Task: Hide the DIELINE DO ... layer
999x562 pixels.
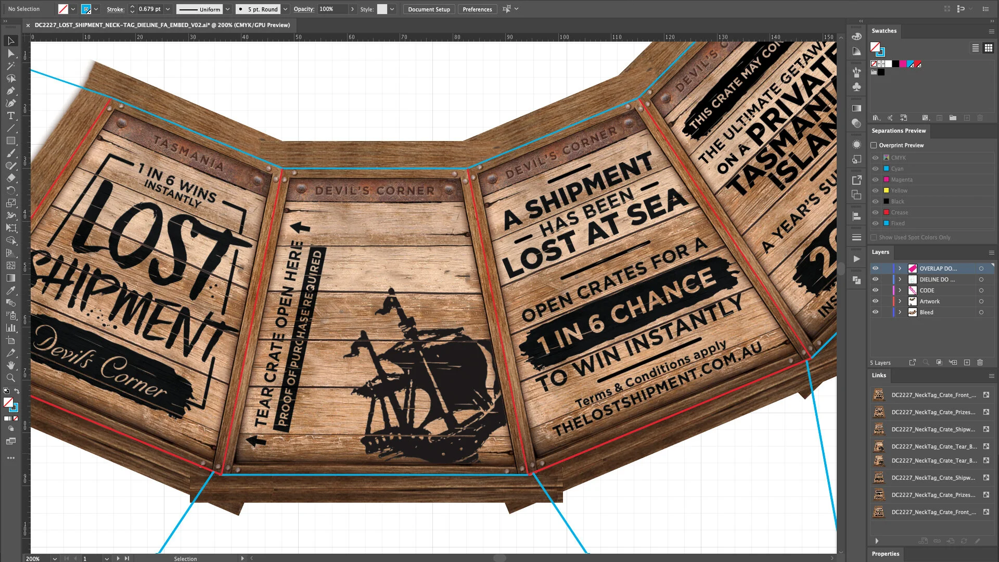Action: [875, 279]
